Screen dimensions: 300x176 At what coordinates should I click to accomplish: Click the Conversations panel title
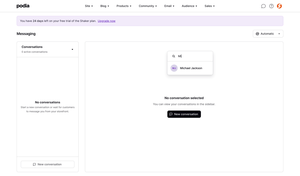pos(32,47)
